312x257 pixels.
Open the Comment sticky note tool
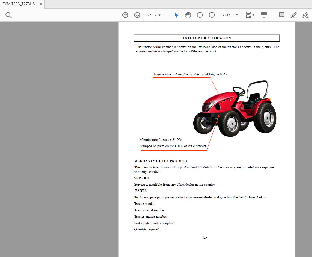click(281, 15)
